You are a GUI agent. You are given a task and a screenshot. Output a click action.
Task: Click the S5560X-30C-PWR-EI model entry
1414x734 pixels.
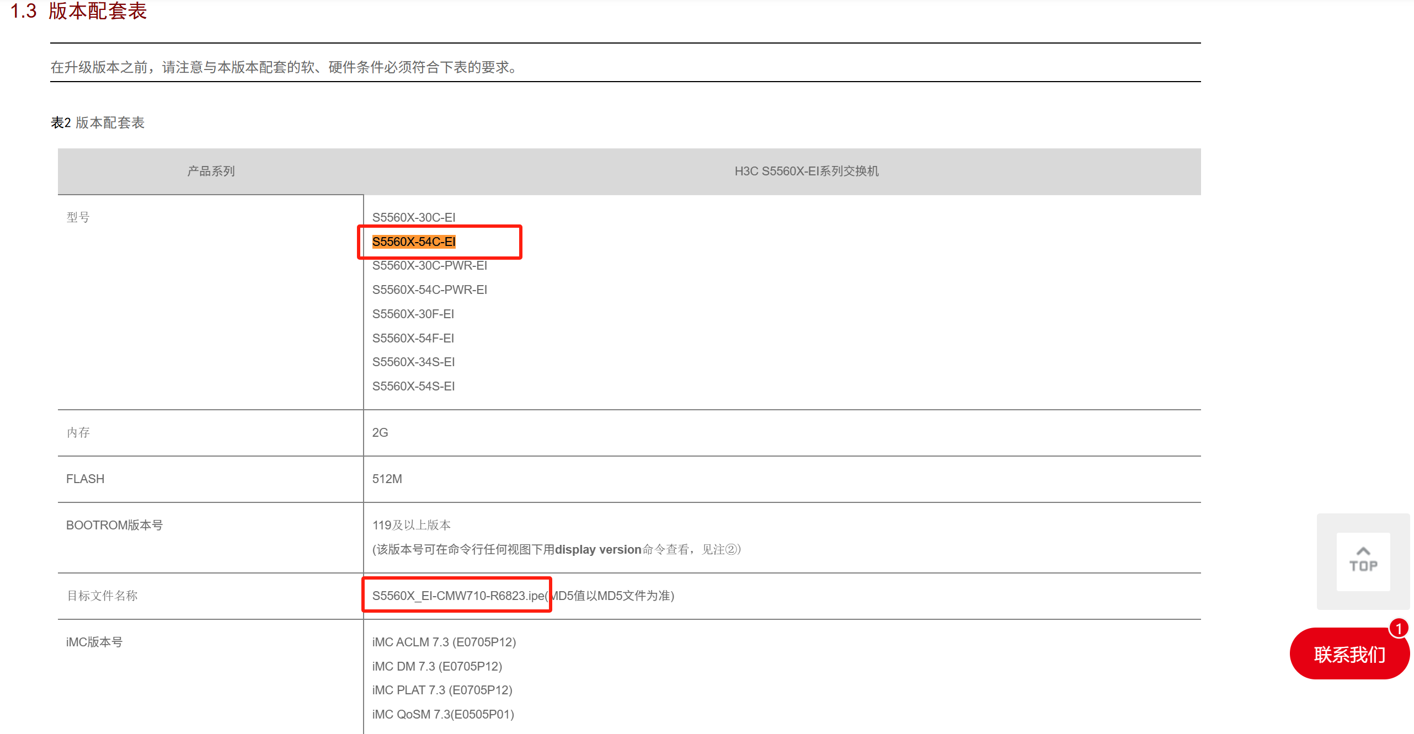pyautogui.click(x=429, y=266)
